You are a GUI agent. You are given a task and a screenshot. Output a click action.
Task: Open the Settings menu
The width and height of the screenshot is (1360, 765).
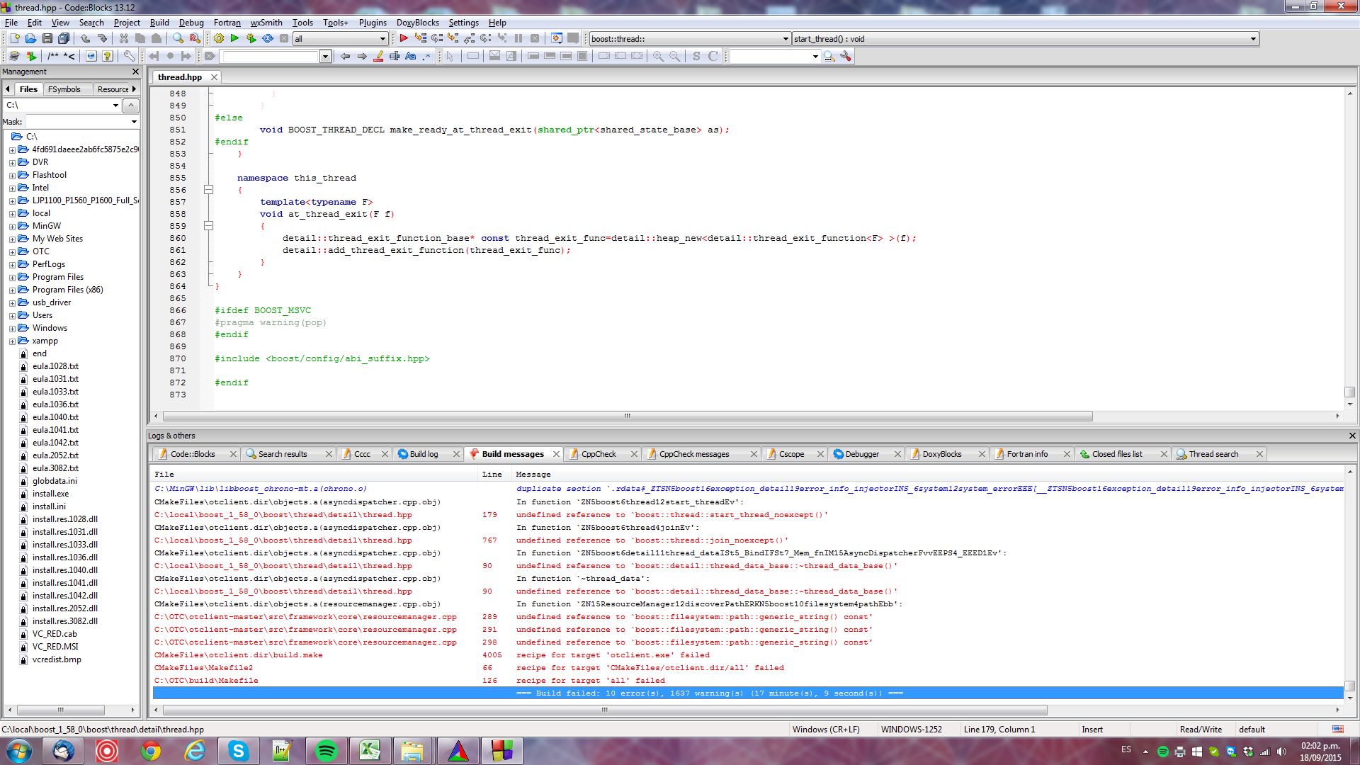(463, 23)
